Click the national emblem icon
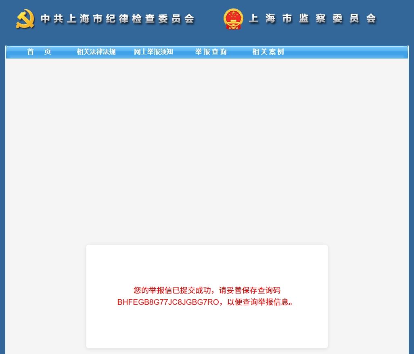The height and width of the screenshot is (354, 414). 233,19
